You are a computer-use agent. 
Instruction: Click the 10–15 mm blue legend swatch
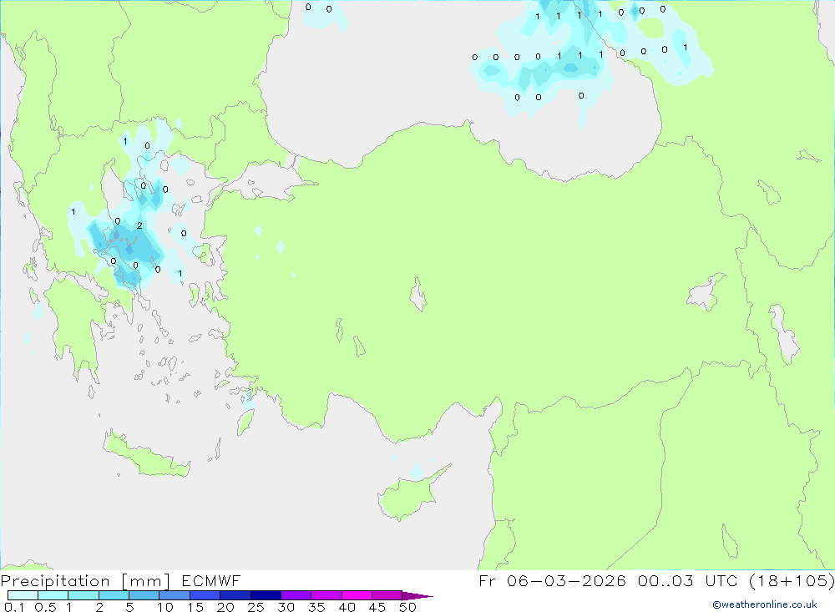click(175, 595)
